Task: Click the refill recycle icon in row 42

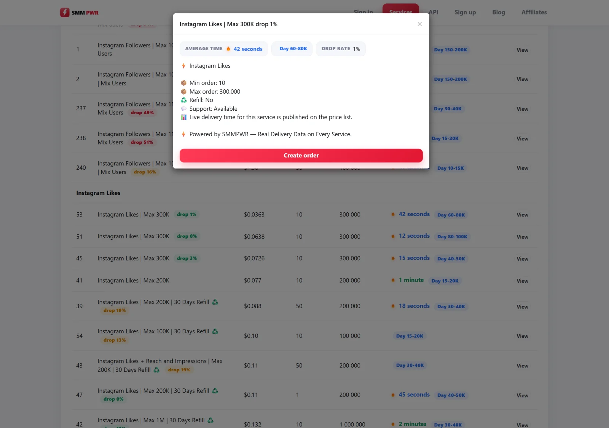Action: 210,420
